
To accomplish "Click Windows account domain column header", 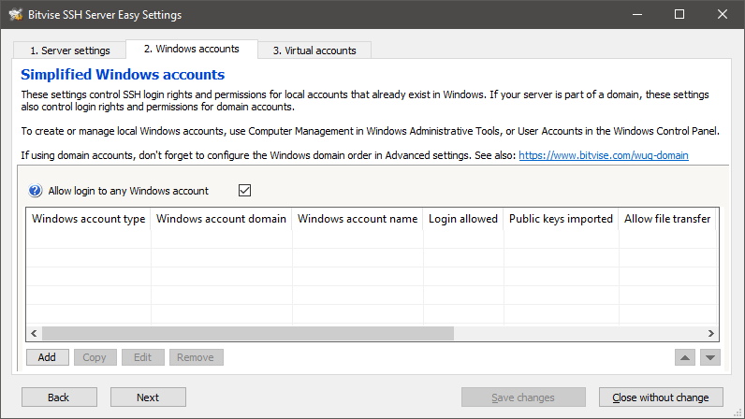I will click(x=222, y=219).
